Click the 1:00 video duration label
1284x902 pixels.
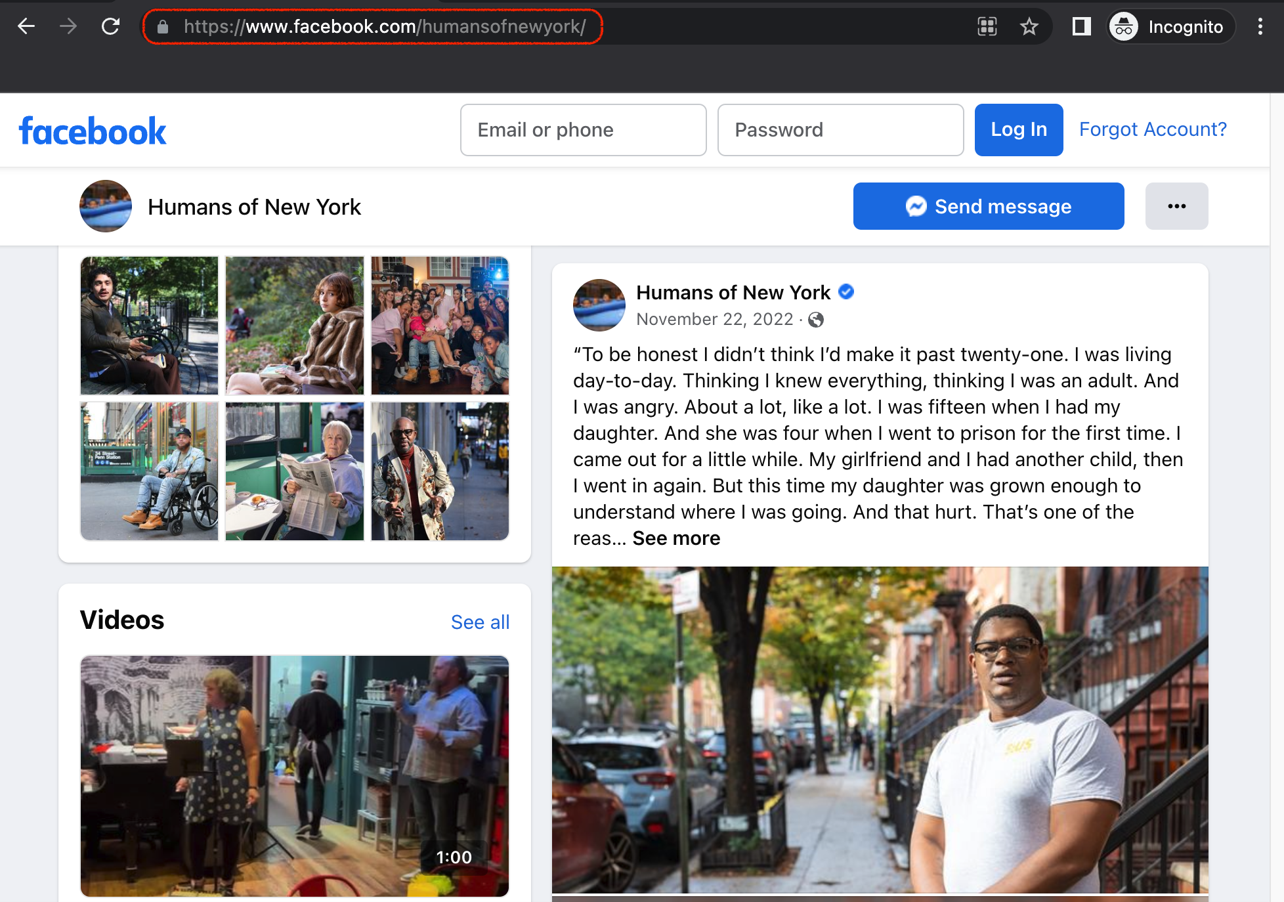[454, 857]
